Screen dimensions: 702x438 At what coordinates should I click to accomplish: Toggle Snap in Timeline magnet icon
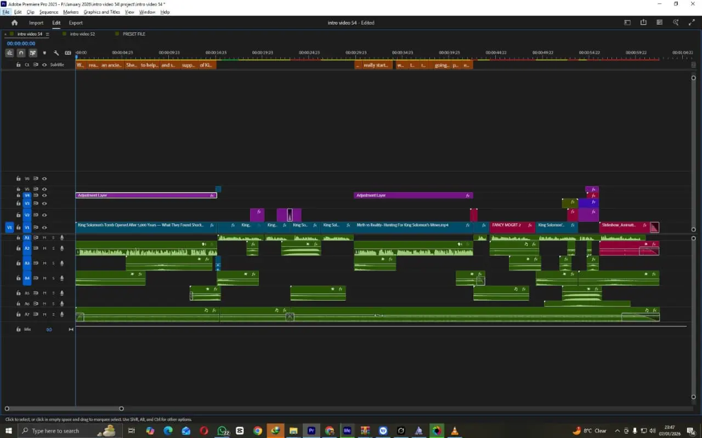point(21,53)
